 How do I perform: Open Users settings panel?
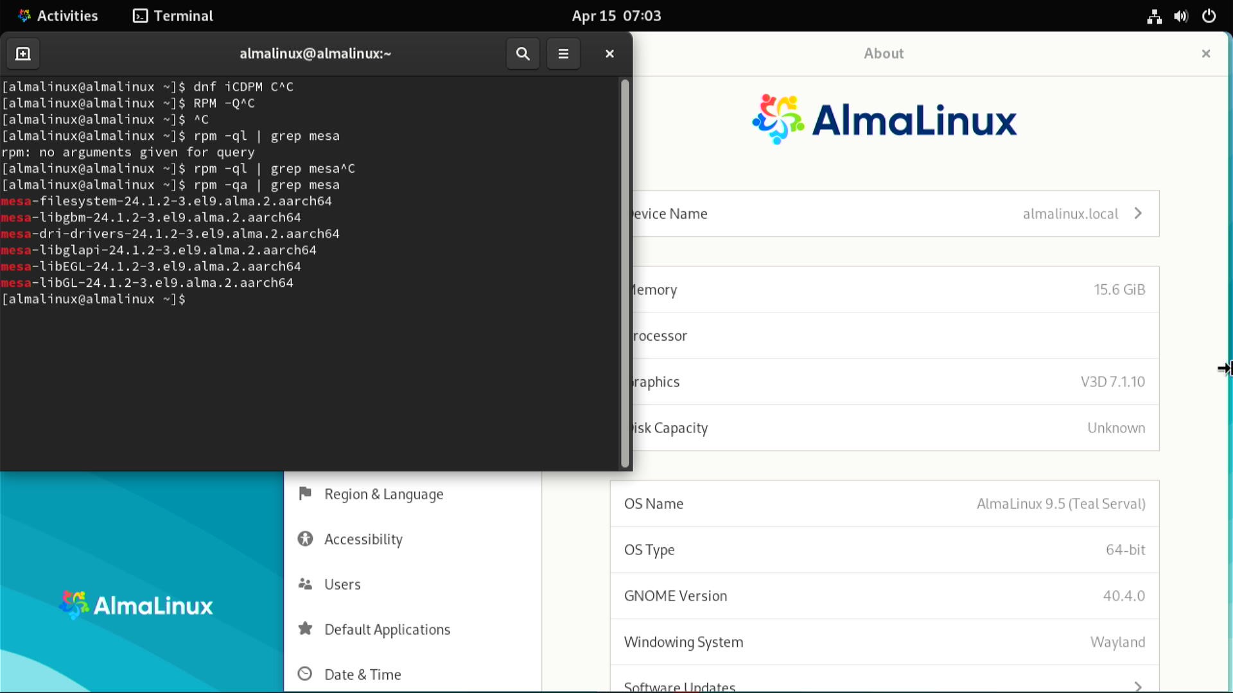click(413, 584)
